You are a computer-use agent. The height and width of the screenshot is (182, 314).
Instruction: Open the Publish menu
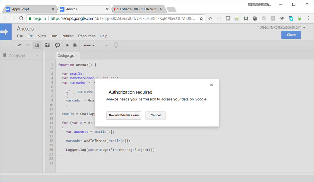[x=67, y=36]
